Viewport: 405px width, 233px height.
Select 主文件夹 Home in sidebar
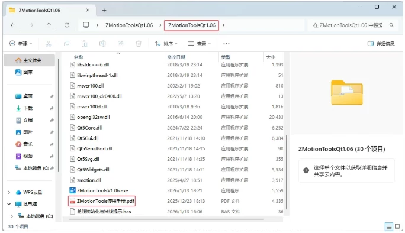point(29,60)
